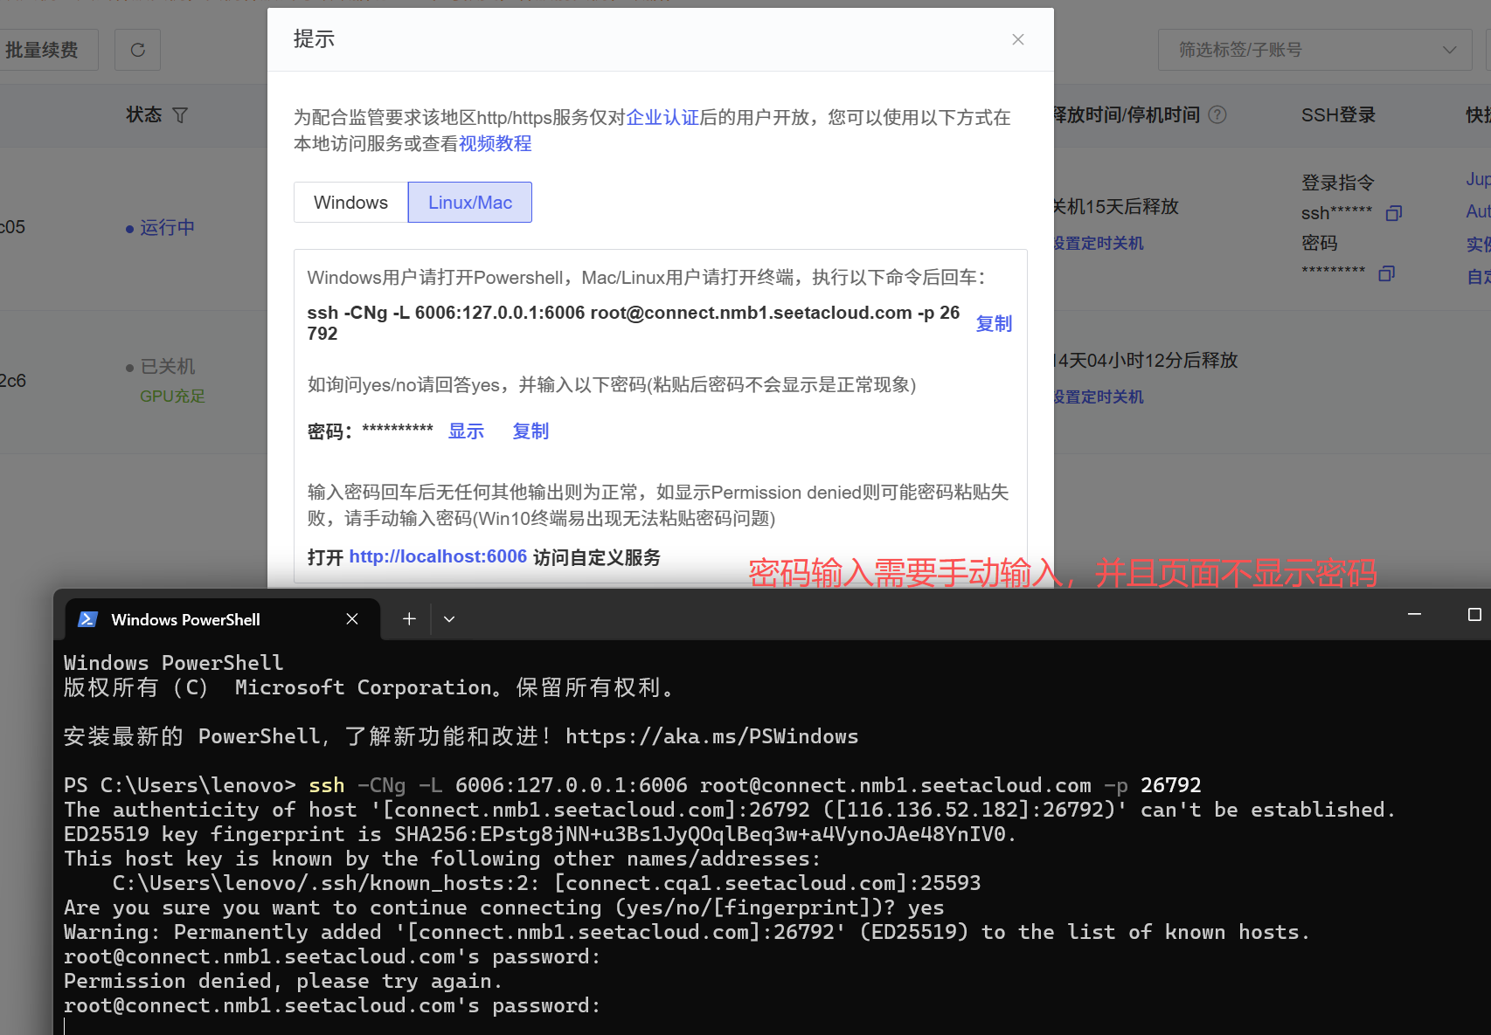The height and width of the screenshot is (1035, 1491).
Task: Copy the SSH password icon under 密码
Action: 1386,273
